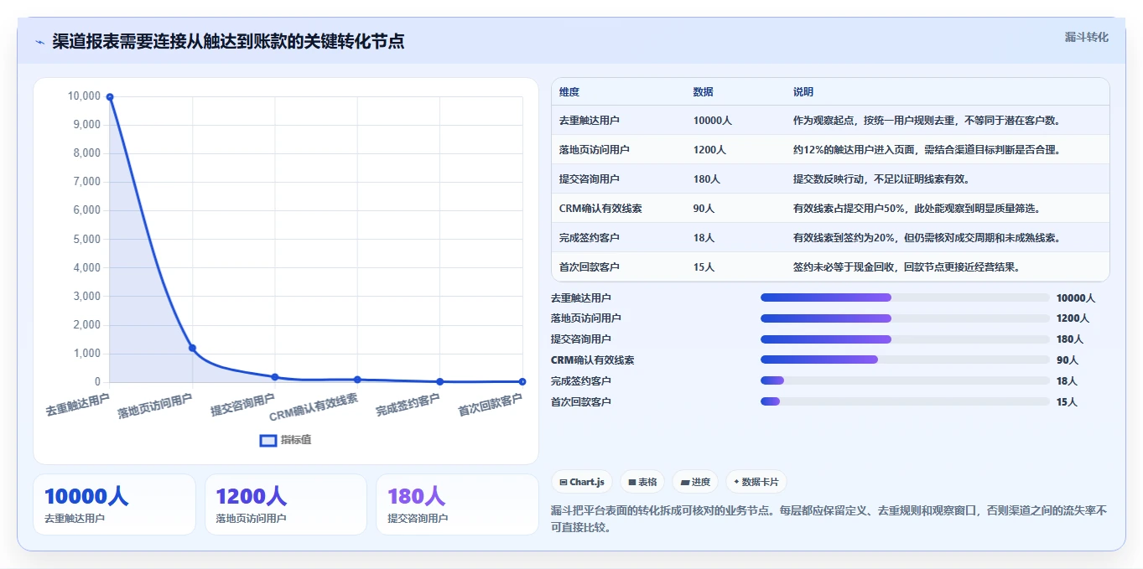Select table cell 去重触达用户
The width and height of the screenshot is (1143, 569).
590,121
